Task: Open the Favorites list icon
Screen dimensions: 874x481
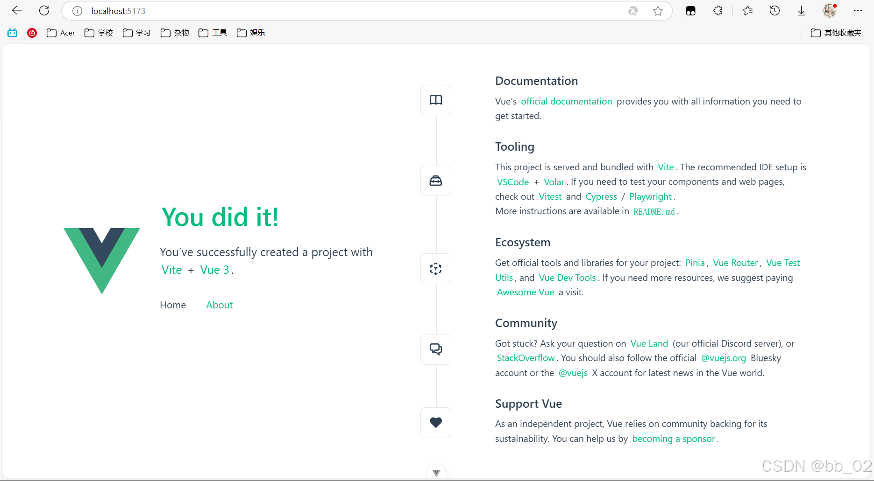Action: pos(747,10)
